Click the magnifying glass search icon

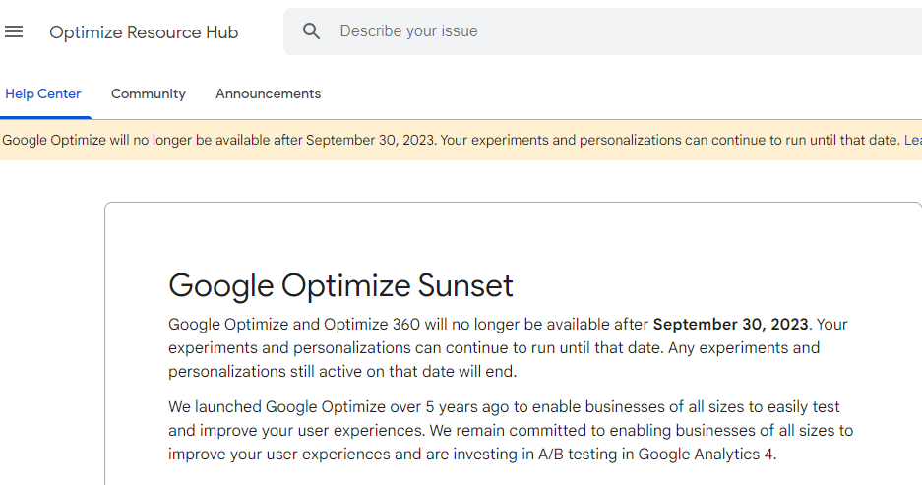click(x=312, y=31)
